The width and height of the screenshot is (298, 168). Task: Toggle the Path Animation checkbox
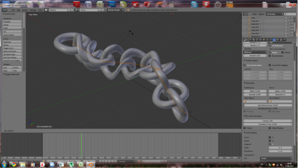pyautogui.click(x=247, y=116)
